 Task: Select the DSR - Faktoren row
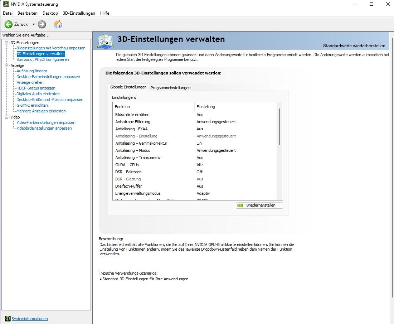coord(195,172)
